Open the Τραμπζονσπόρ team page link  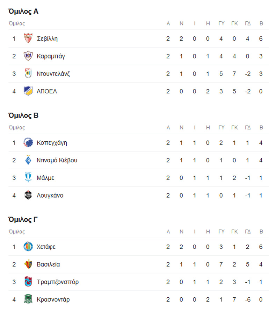pos(58,282)
